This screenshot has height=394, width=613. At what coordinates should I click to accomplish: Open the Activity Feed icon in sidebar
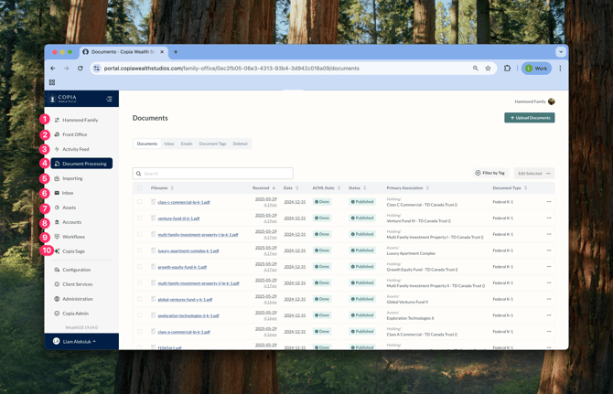coord(57,149)
